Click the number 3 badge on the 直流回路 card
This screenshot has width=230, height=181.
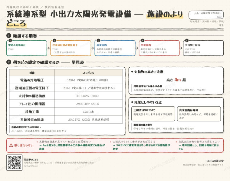tap(98, 40)
